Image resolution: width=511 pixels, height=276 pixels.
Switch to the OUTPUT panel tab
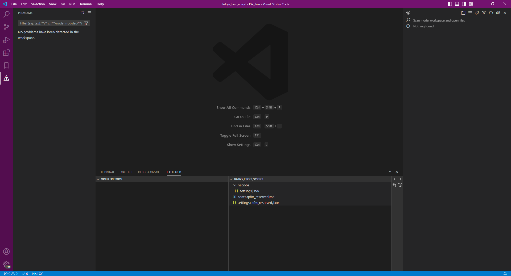126,172
